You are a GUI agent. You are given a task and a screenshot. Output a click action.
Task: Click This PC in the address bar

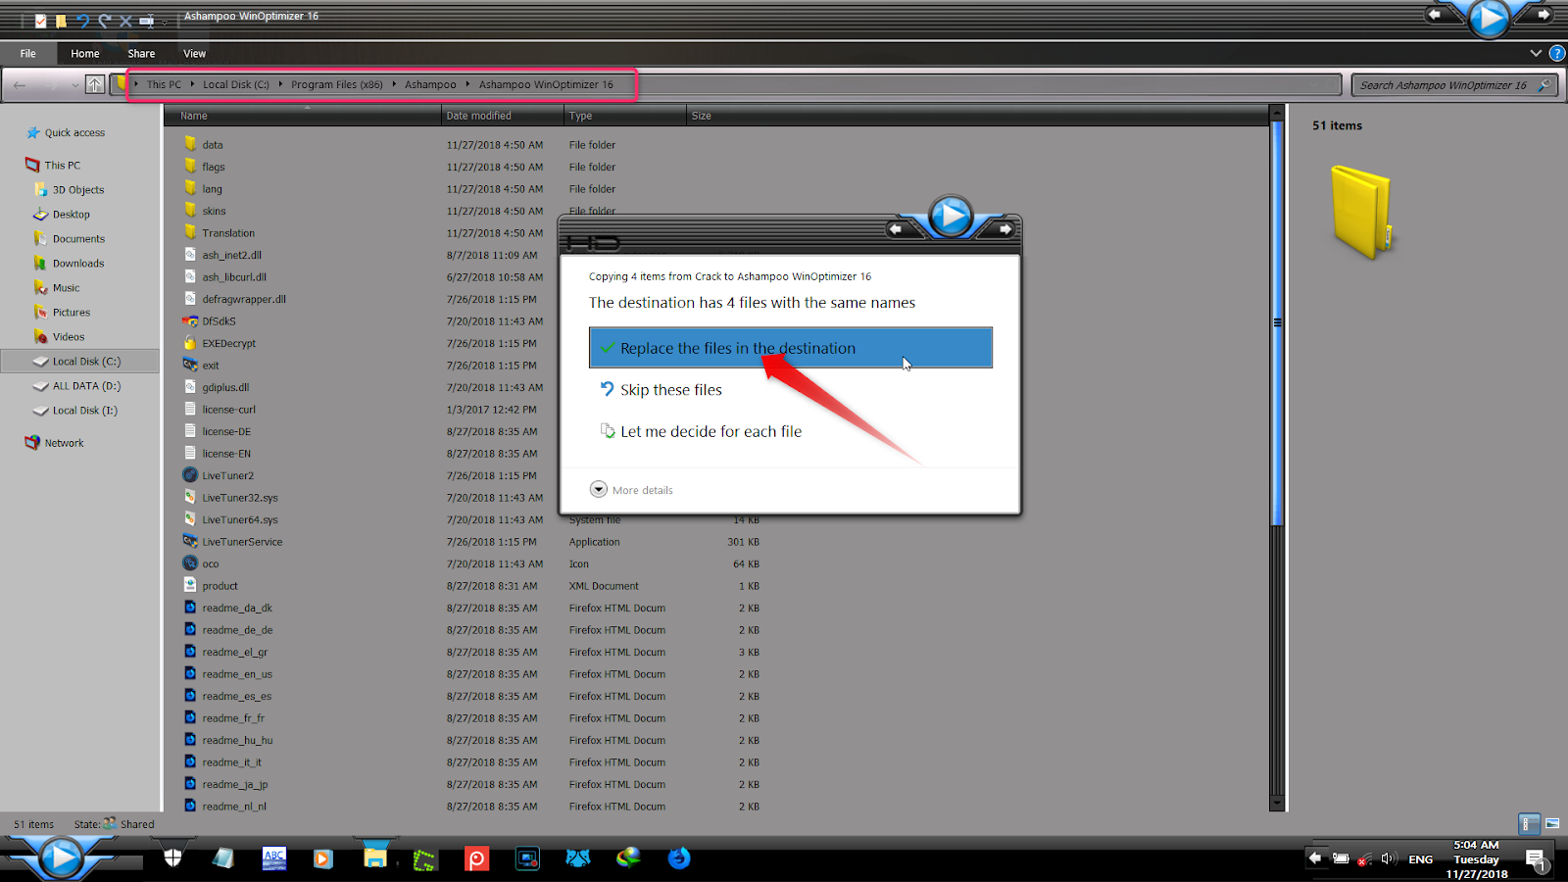[164, 85]
